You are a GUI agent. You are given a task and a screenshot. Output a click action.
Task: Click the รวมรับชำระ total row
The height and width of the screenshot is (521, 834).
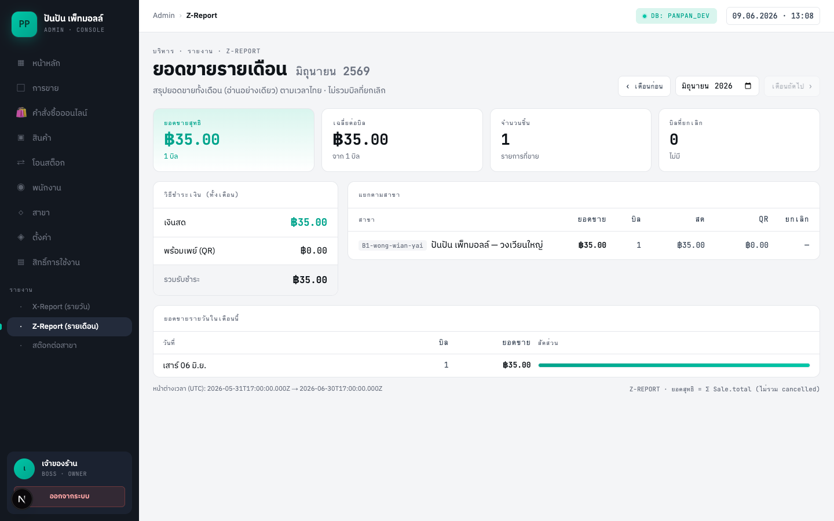[x=246, y=280]
